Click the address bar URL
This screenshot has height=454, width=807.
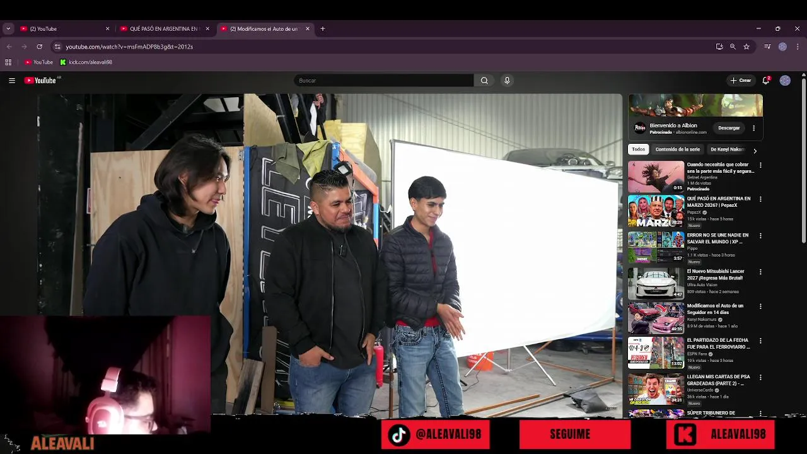129,47
